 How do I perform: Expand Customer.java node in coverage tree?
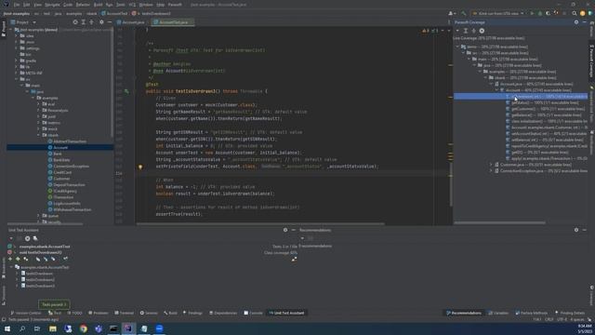[492, 165]
